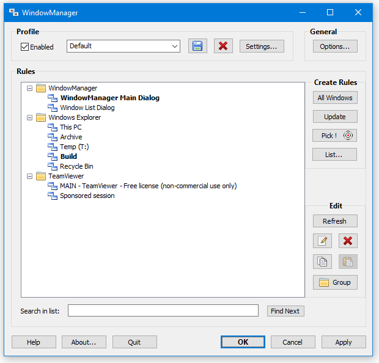
Task: Click the Group folder button
Action: point(335,282)
